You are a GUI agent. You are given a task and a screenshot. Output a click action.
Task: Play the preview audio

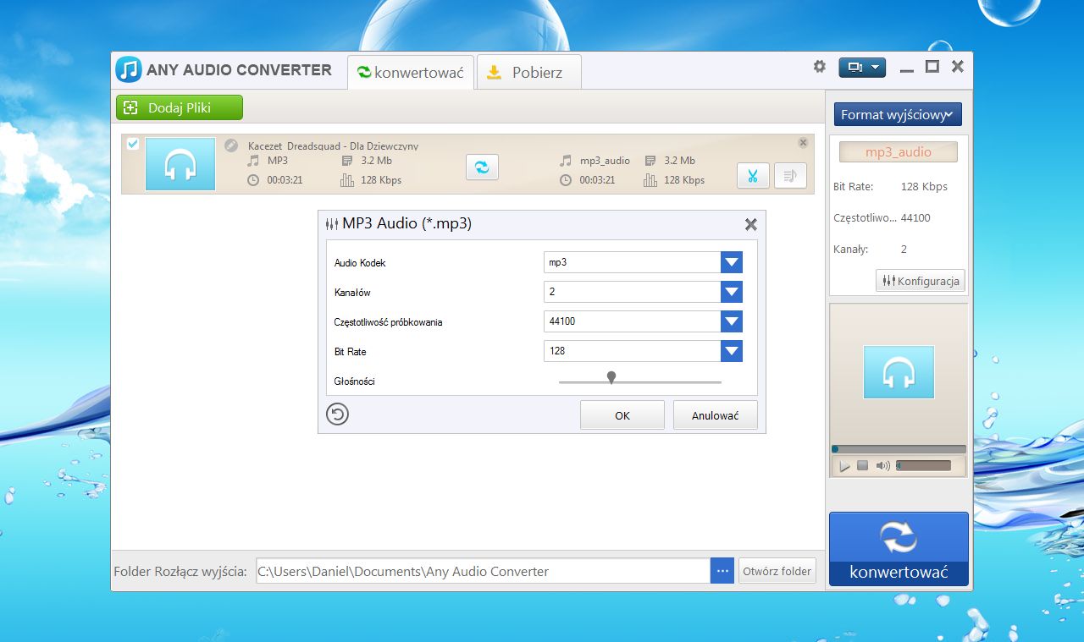click(x=844, y=466)
